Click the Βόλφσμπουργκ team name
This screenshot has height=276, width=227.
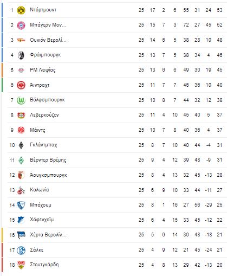(x=47, y=100)
